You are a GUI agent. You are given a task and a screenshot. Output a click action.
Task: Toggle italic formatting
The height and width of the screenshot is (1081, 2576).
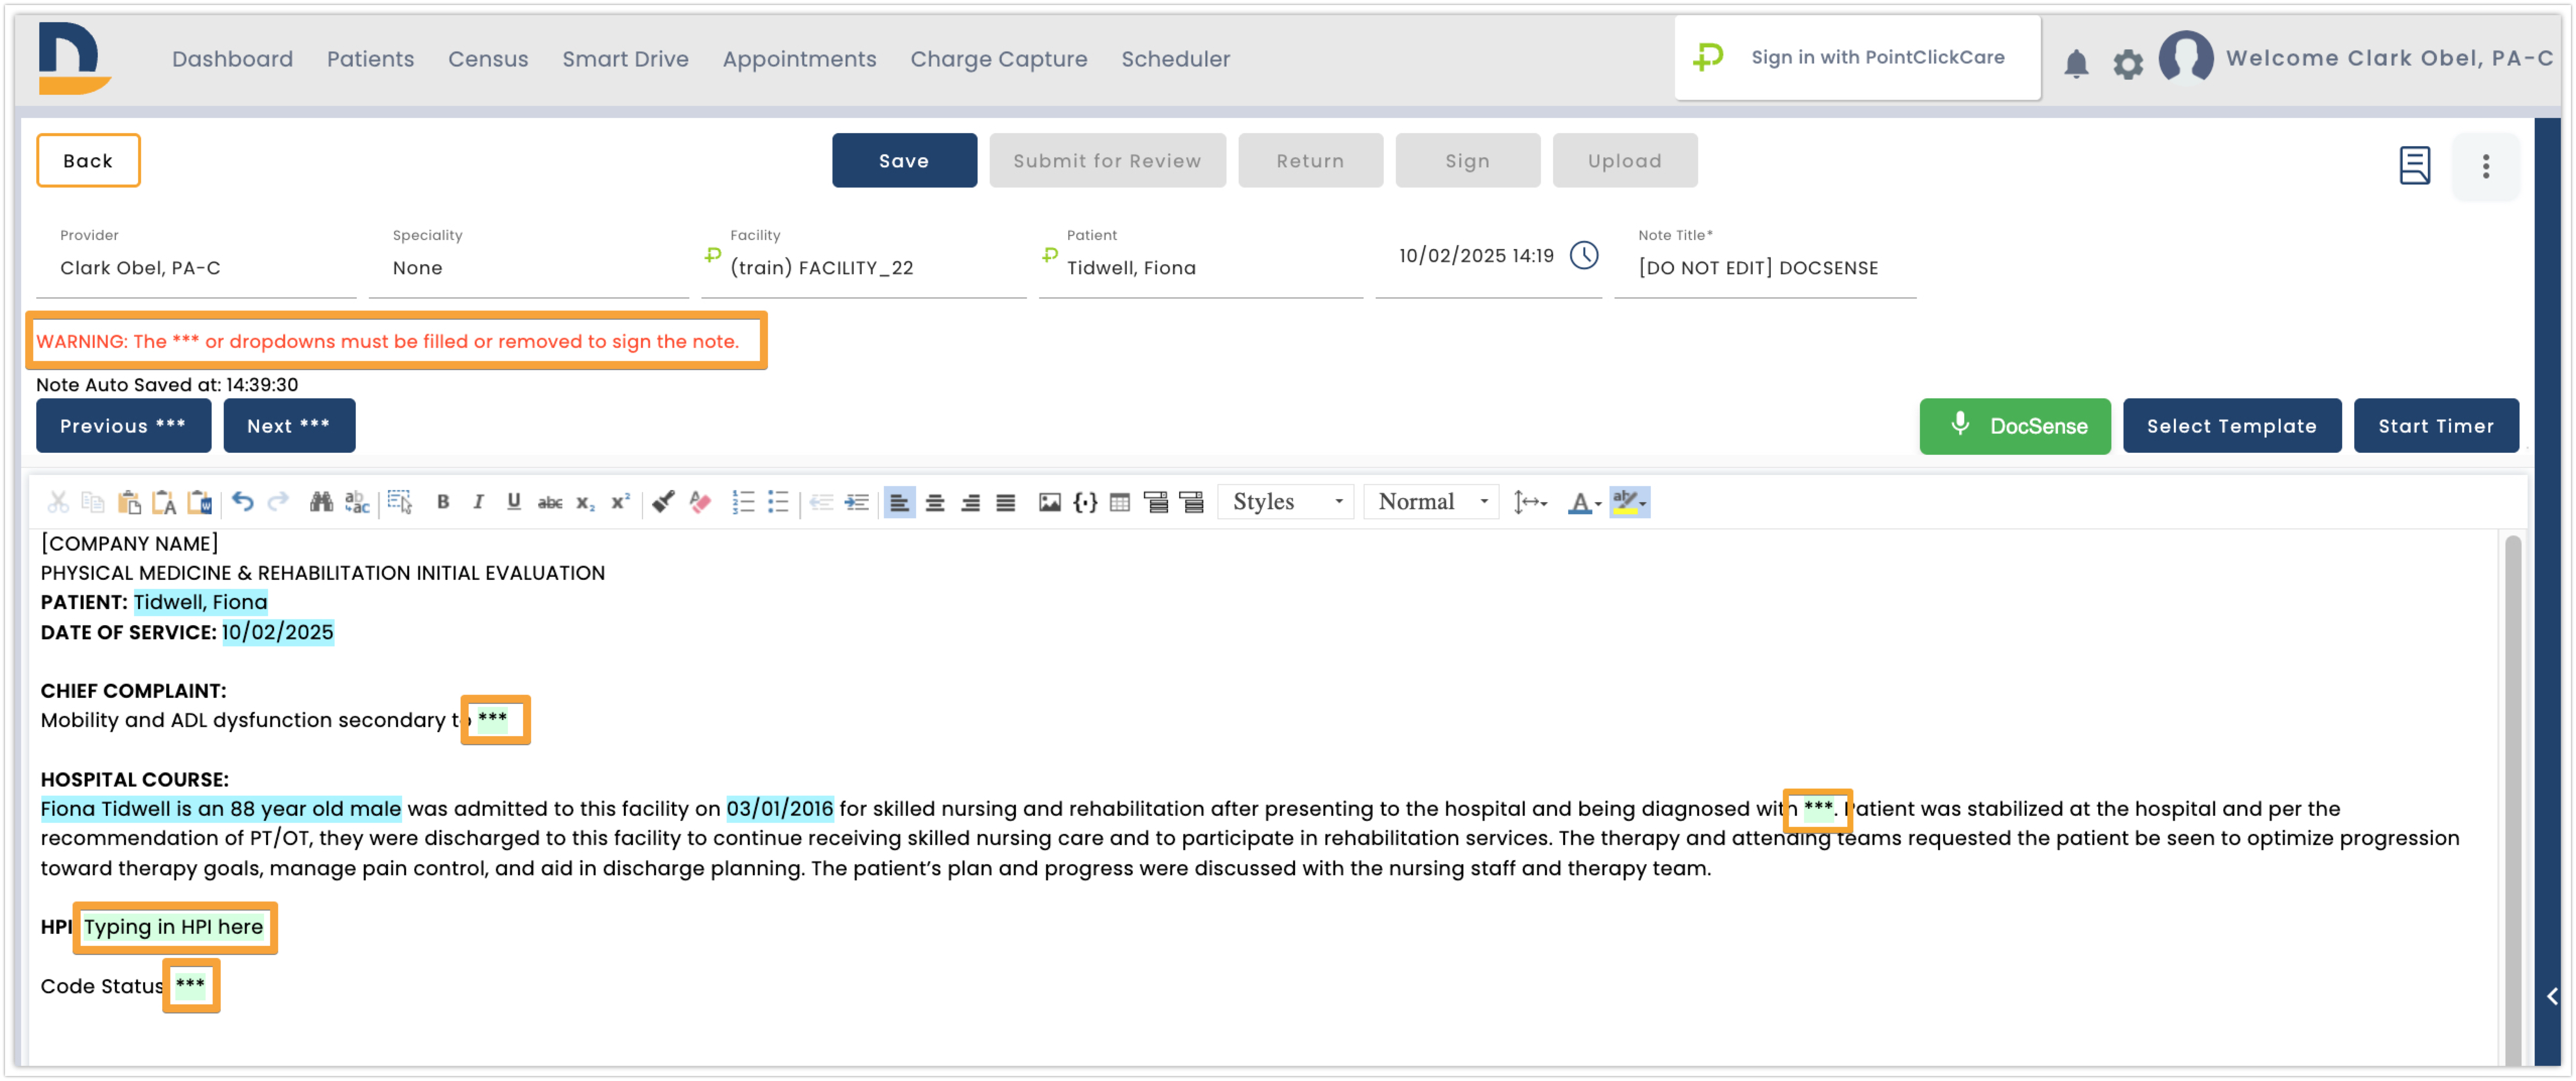point(478,503)
